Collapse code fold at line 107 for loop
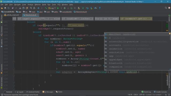Screen dimensions: 171x96 pyautogui.click(x=14, y=42)
